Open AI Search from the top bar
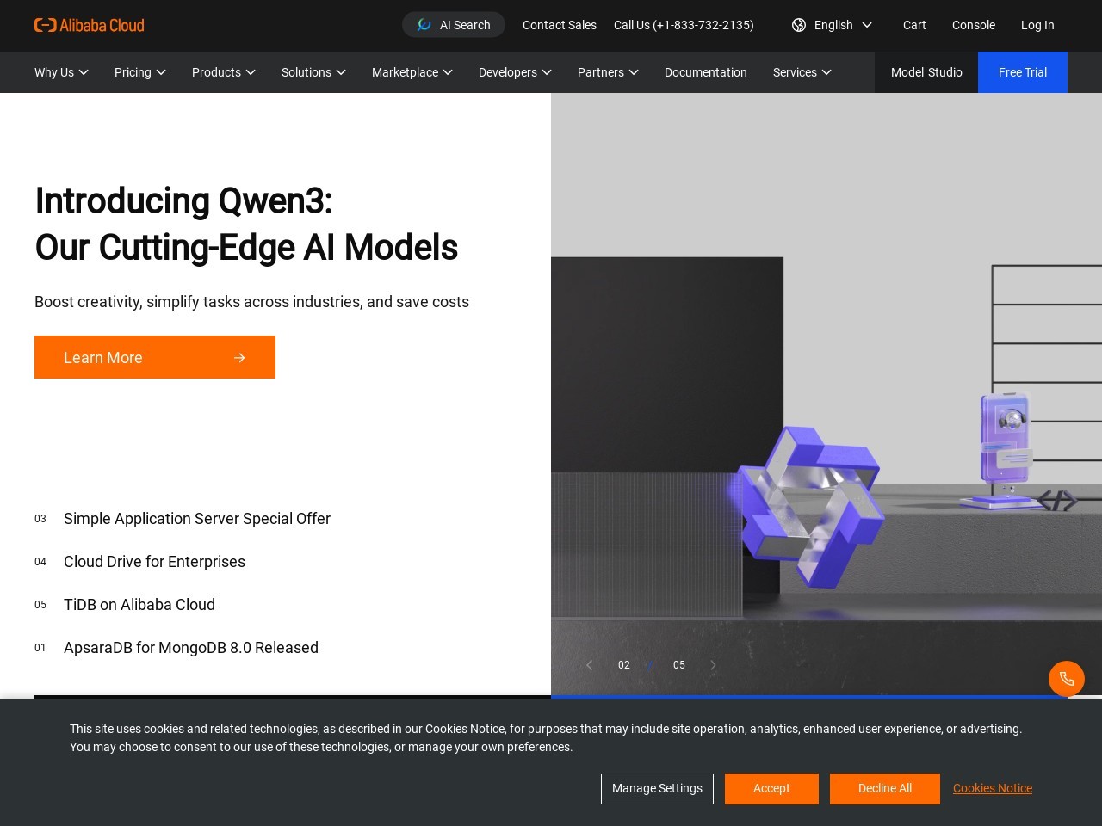Viewport: 1102px width, 826px height. (x=454, y=25)
